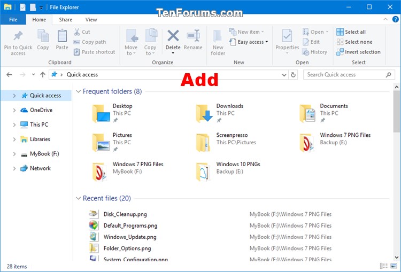Open Windows 7 PNG Files on MyBook (F:)

click(x=128, y=172)
